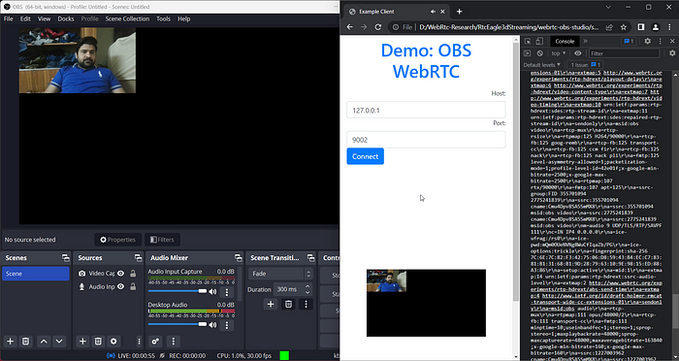
Task: Open the Docks menu in OBS
Action: 66,18
